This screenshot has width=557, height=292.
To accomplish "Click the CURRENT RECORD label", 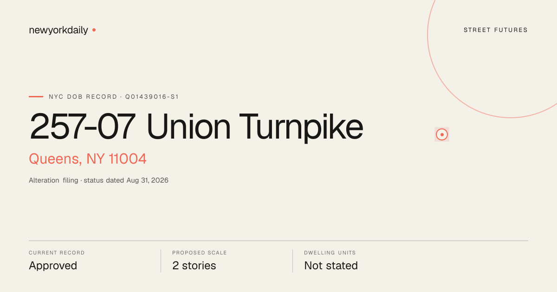I will click(57, 253).
